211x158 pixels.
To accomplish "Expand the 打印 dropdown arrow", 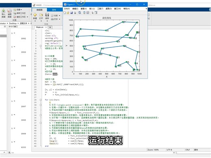I will pos(60,19).
